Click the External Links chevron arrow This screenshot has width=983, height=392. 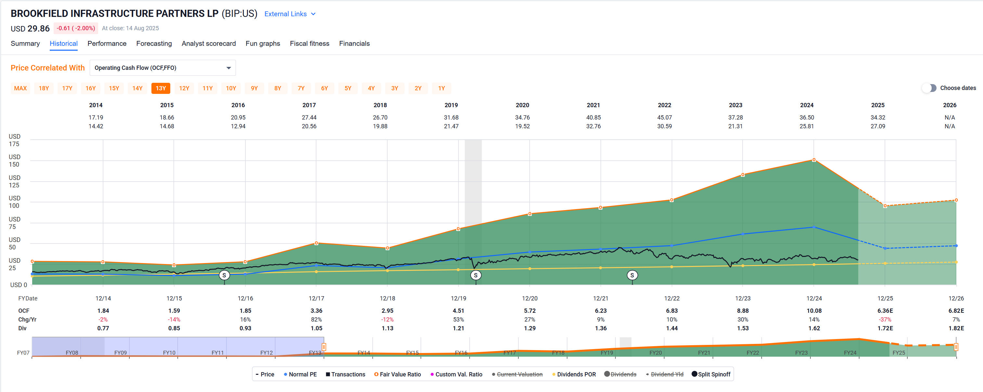[313, 14]
